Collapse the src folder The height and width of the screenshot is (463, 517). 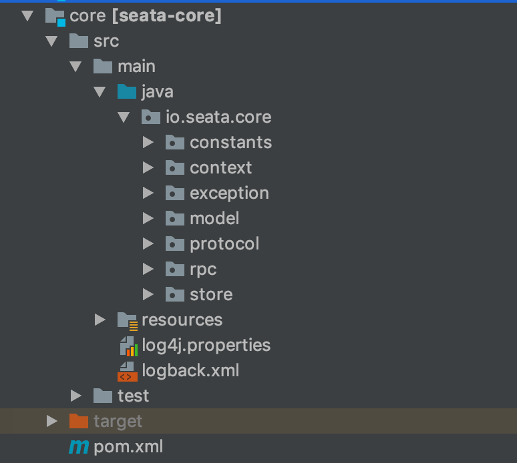pyautogui.click(x=51, y=41)
